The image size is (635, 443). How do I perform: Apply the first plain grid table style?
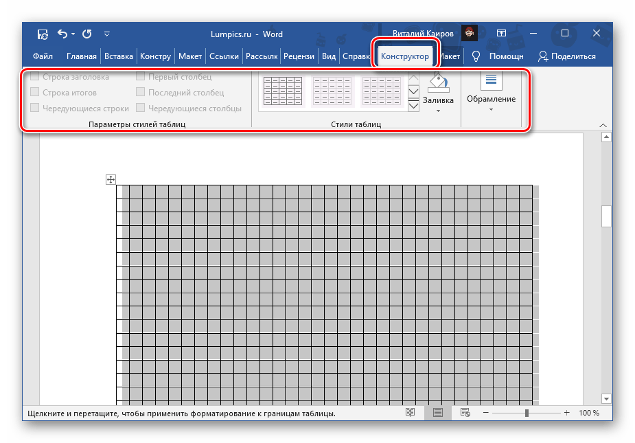(283, 91)
